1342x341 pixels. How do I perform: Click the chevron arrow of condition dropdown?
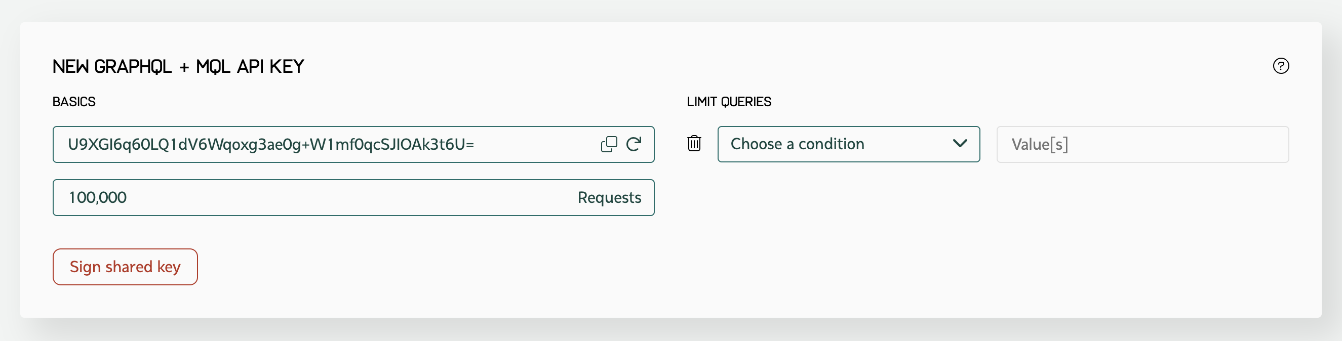tap(960, 144)
